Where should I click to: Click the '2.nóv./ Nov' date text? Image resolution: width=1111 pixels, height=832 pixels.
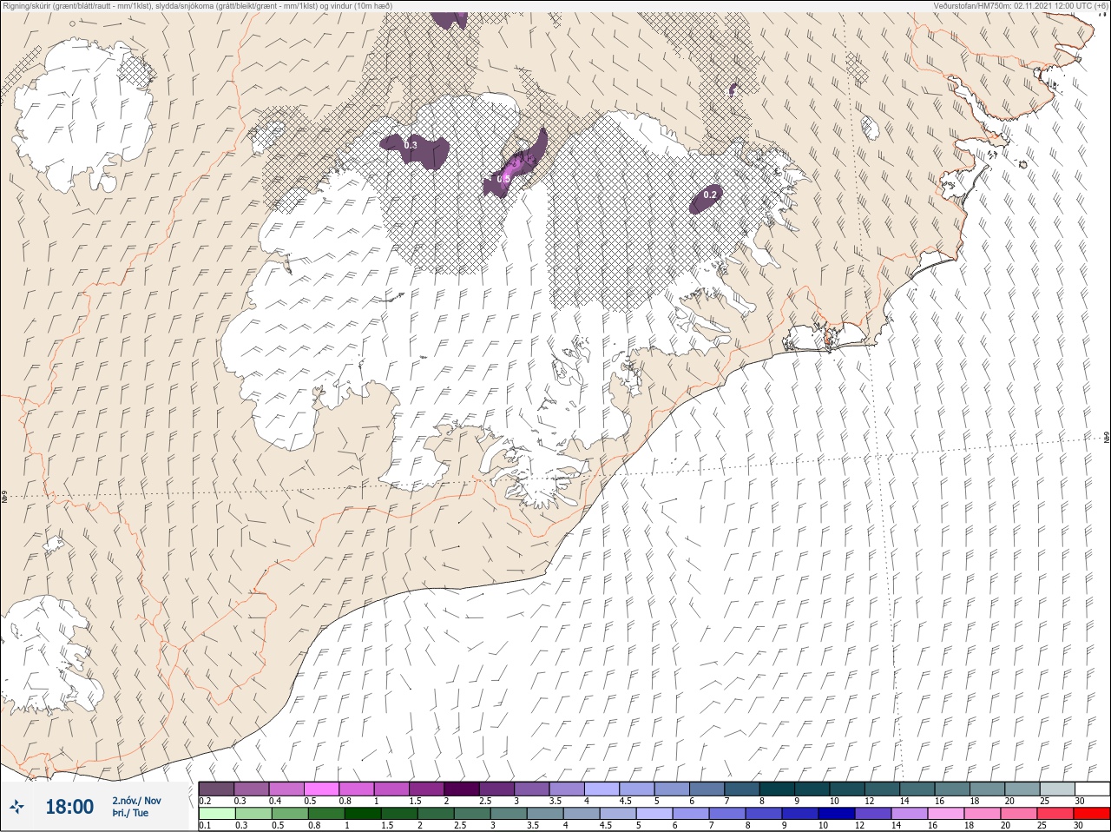pos(136,801)
